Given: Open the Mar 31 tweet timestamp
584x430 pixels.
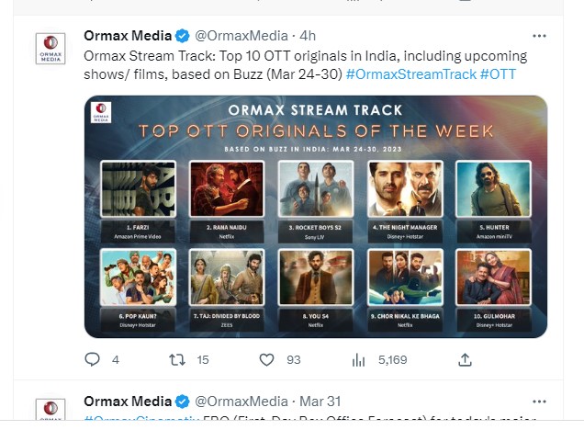Looking at the screenshot, I should pos(320,402).
